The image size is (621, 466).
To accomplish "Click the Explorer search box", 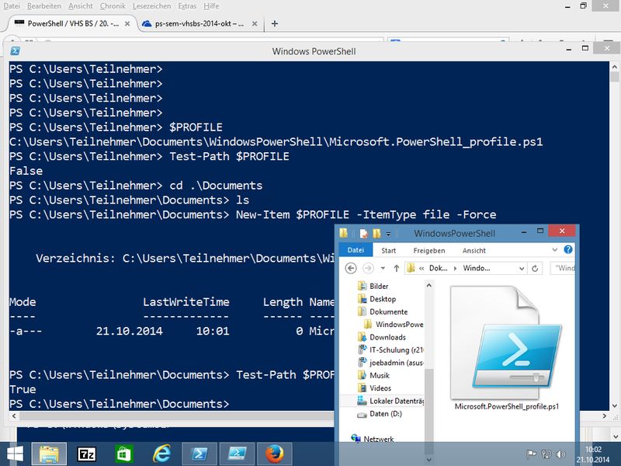I will [x=563, y=268].
